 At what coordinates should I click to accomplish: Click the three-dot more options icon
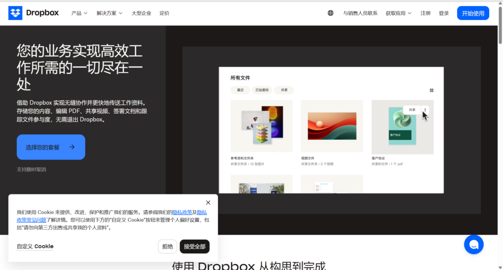point(425,110)
